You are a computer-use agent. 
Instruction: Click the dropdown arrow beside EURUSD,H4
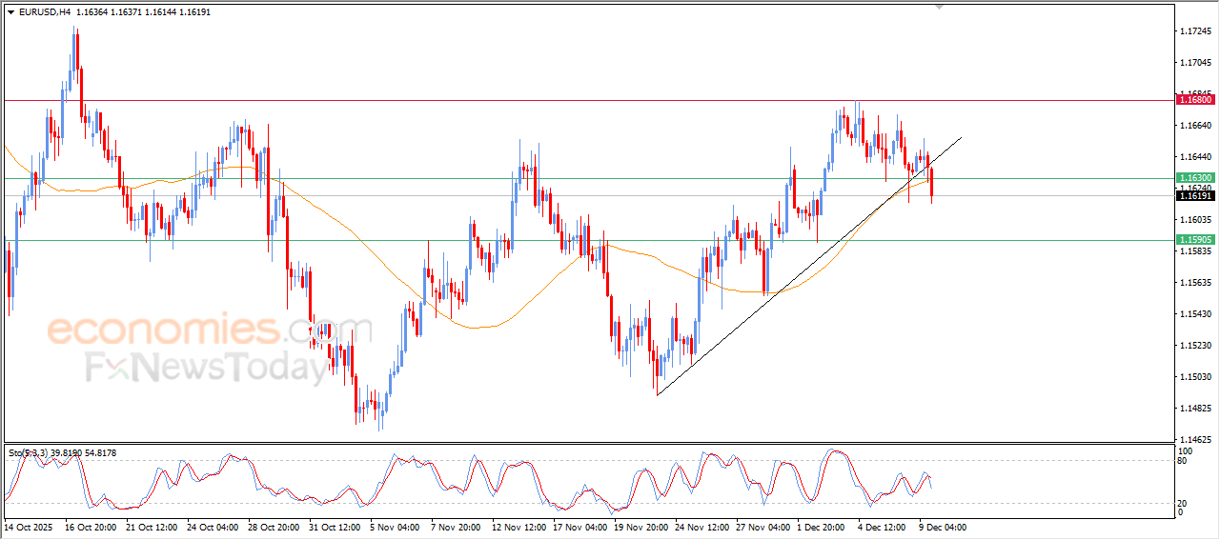tap(10, 12)
